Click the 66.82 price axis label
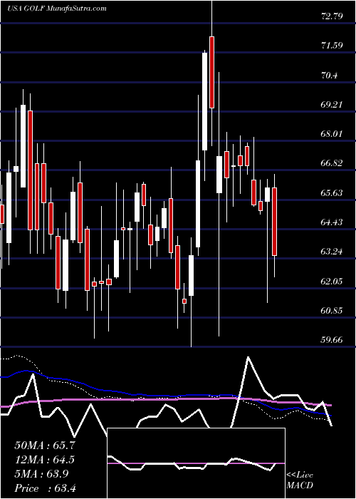The image size is (356, 499). [332, 163]
